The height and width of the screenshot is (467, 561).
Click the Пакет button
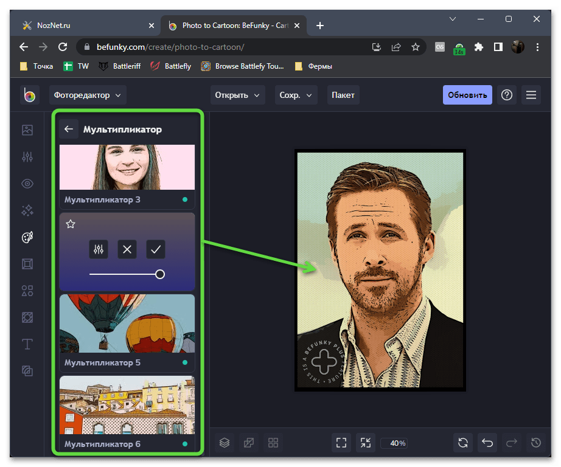343,95
